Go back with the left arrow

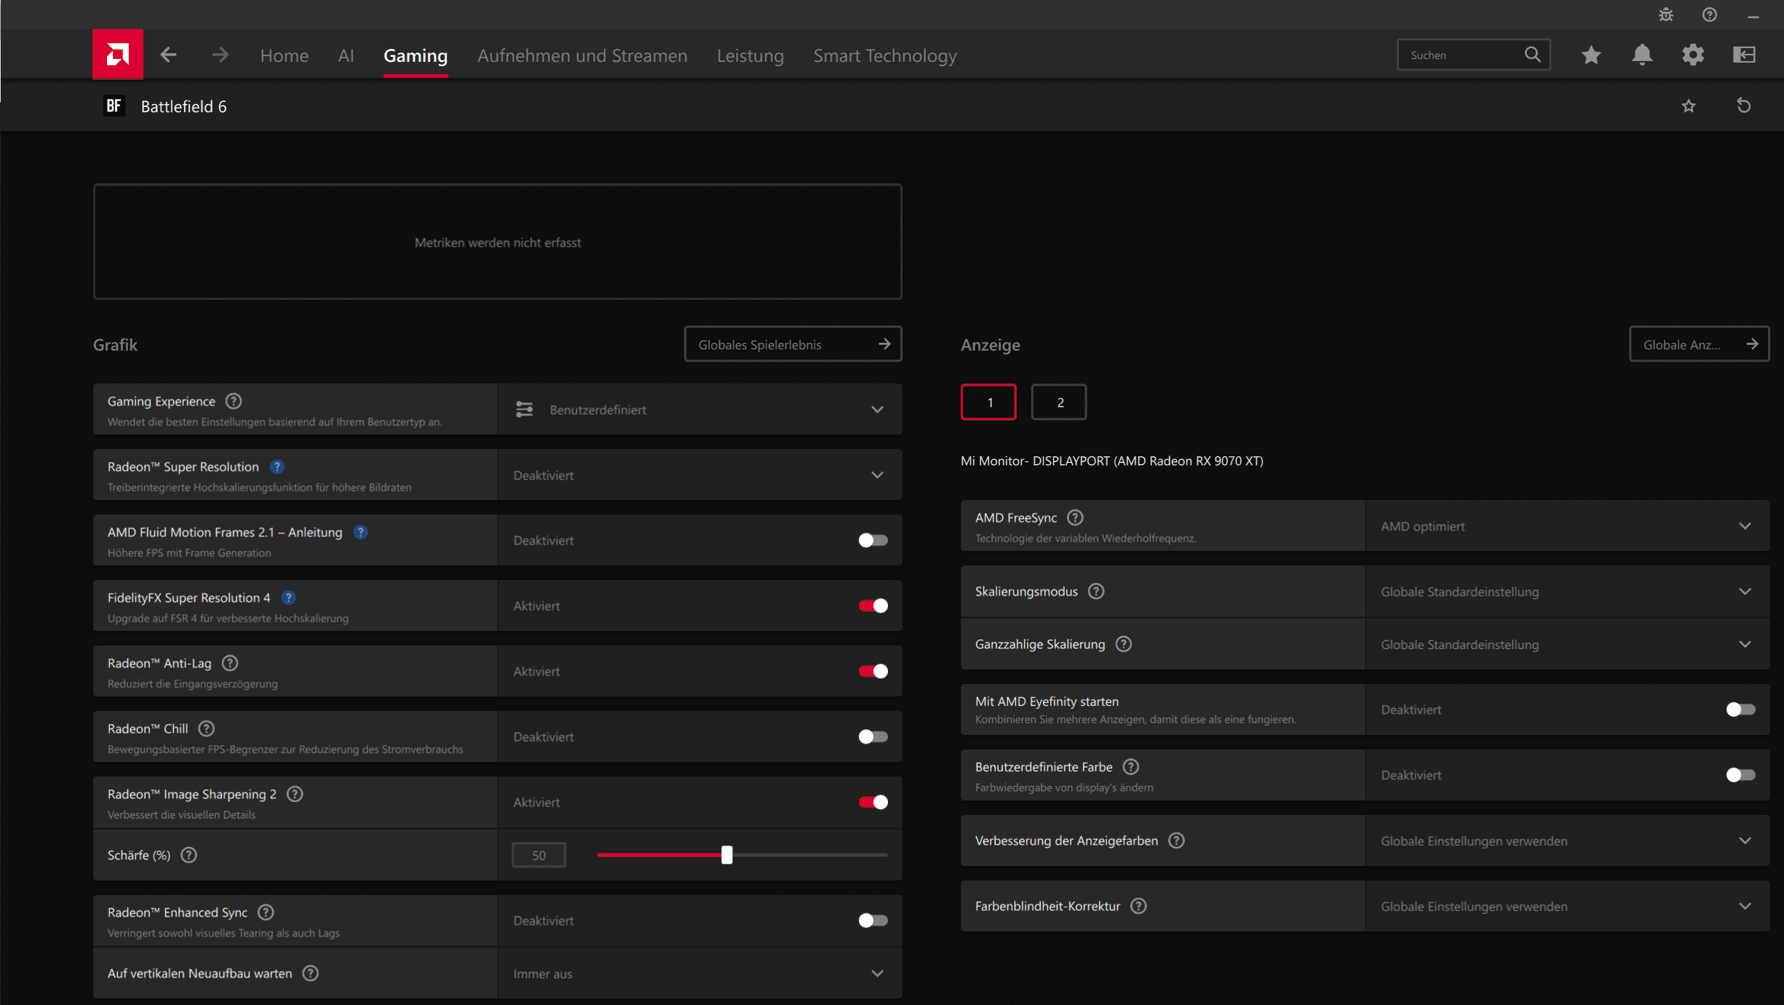click(x=168, y=55)
